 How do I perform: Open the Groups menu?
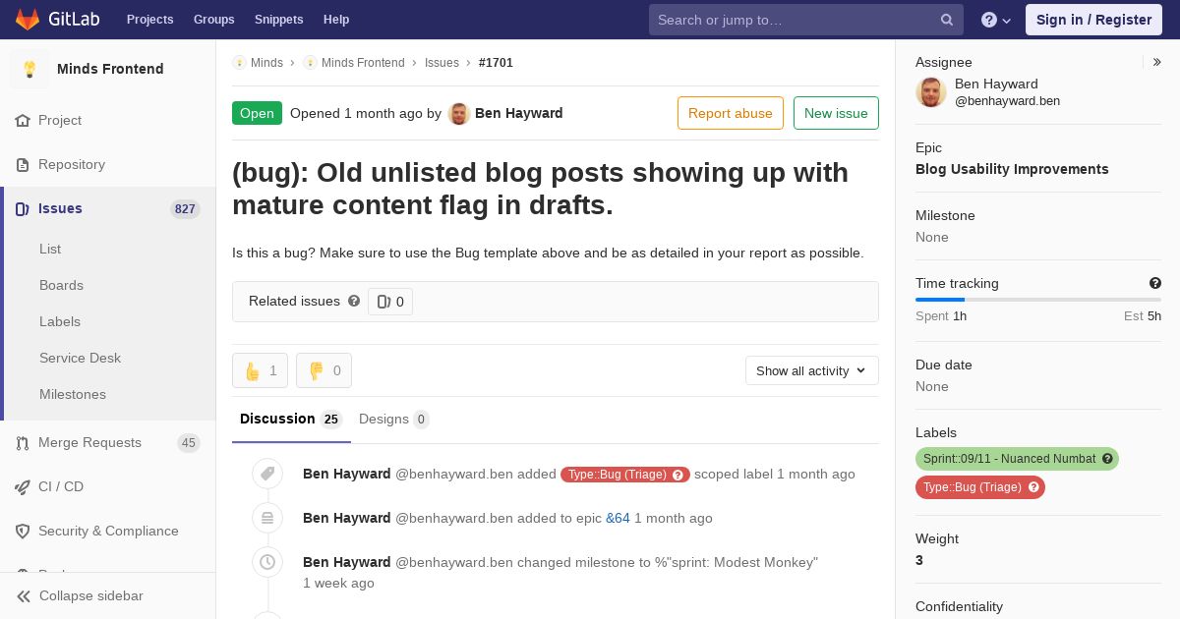tap(214, 20)
